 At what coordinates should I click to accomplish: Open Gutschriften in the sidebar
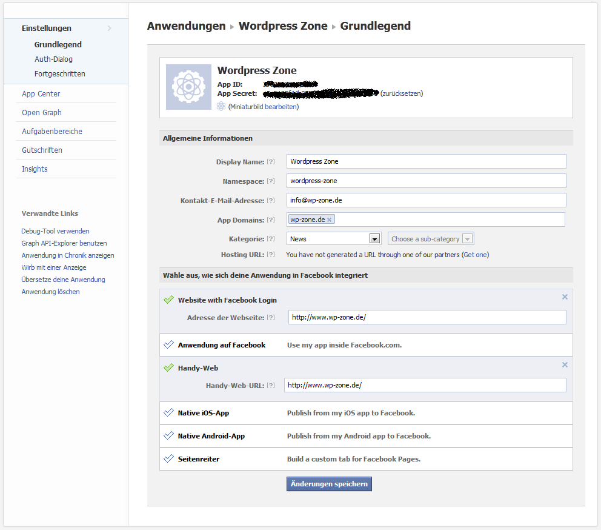pyautogui.click(x=42, y=150)
